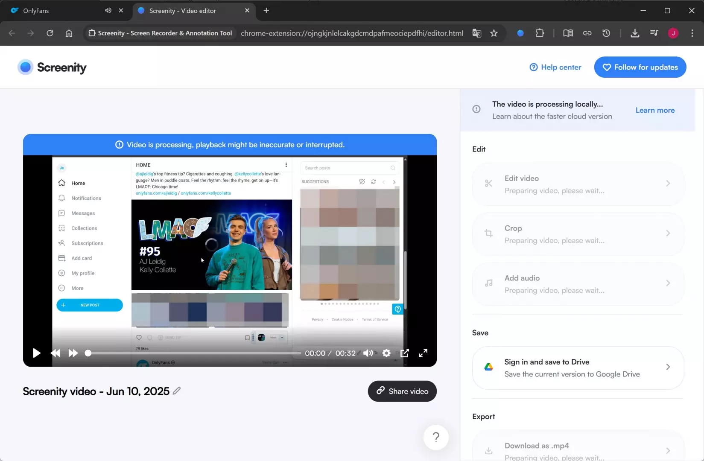Viewport: 704px width, 461px height.
Task: Close the Screenity Video editor tab
Action: 247,10
